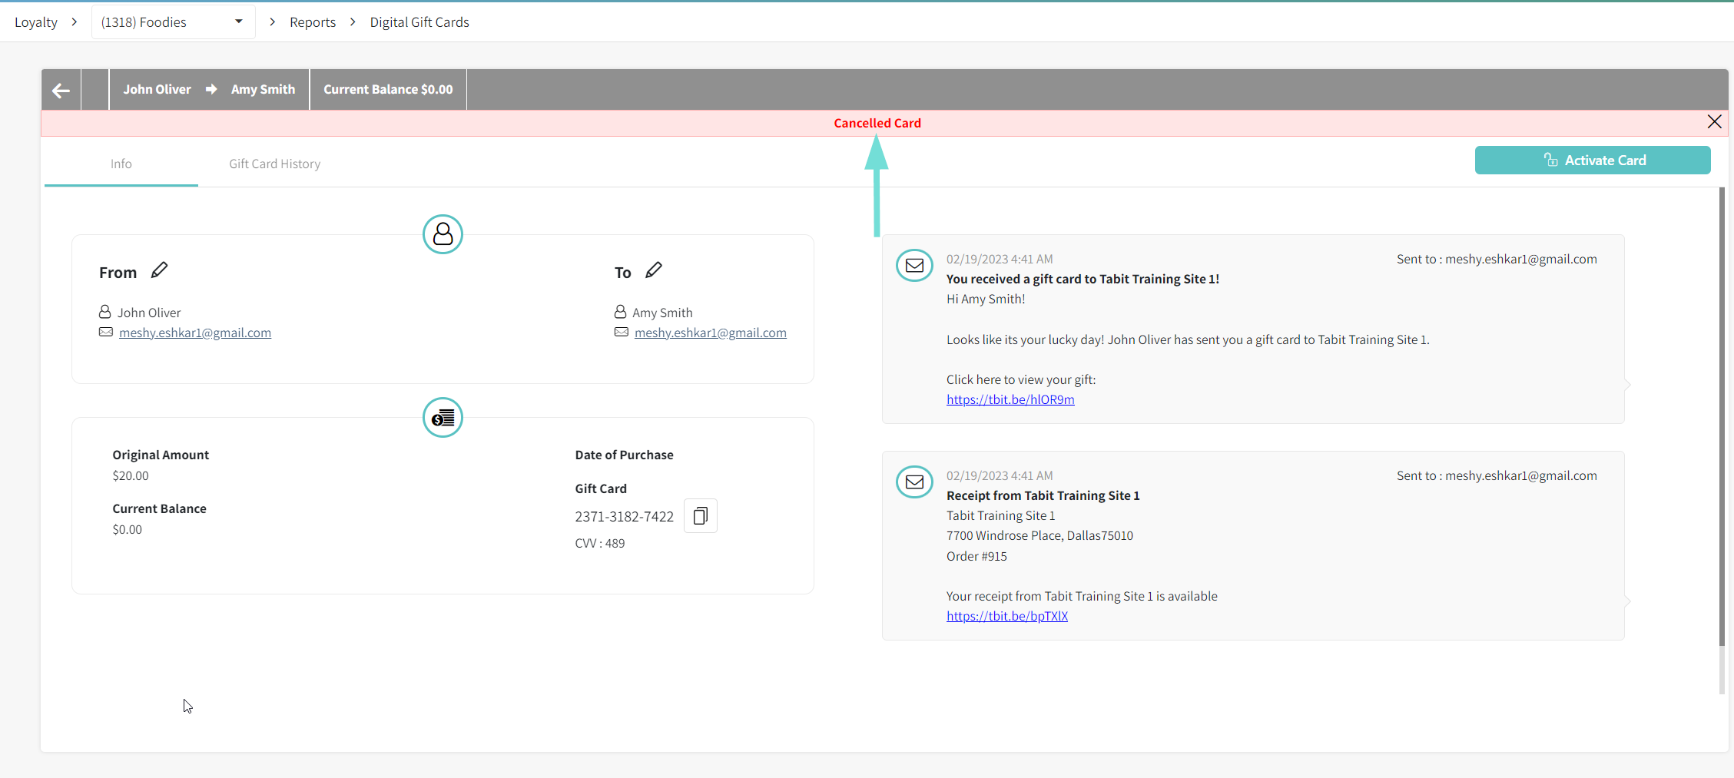Click gift card number 2371-3182-7422
Viewport: 1734px width, 778px height.
[x=625, y=516]
